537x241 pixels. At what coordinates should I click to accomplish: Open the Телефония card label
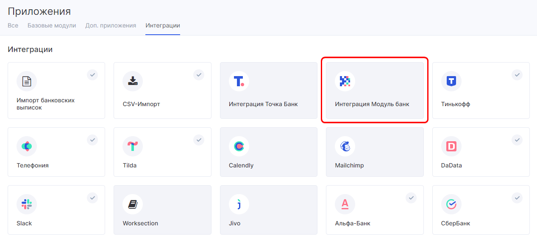click(x=33, y=165)
